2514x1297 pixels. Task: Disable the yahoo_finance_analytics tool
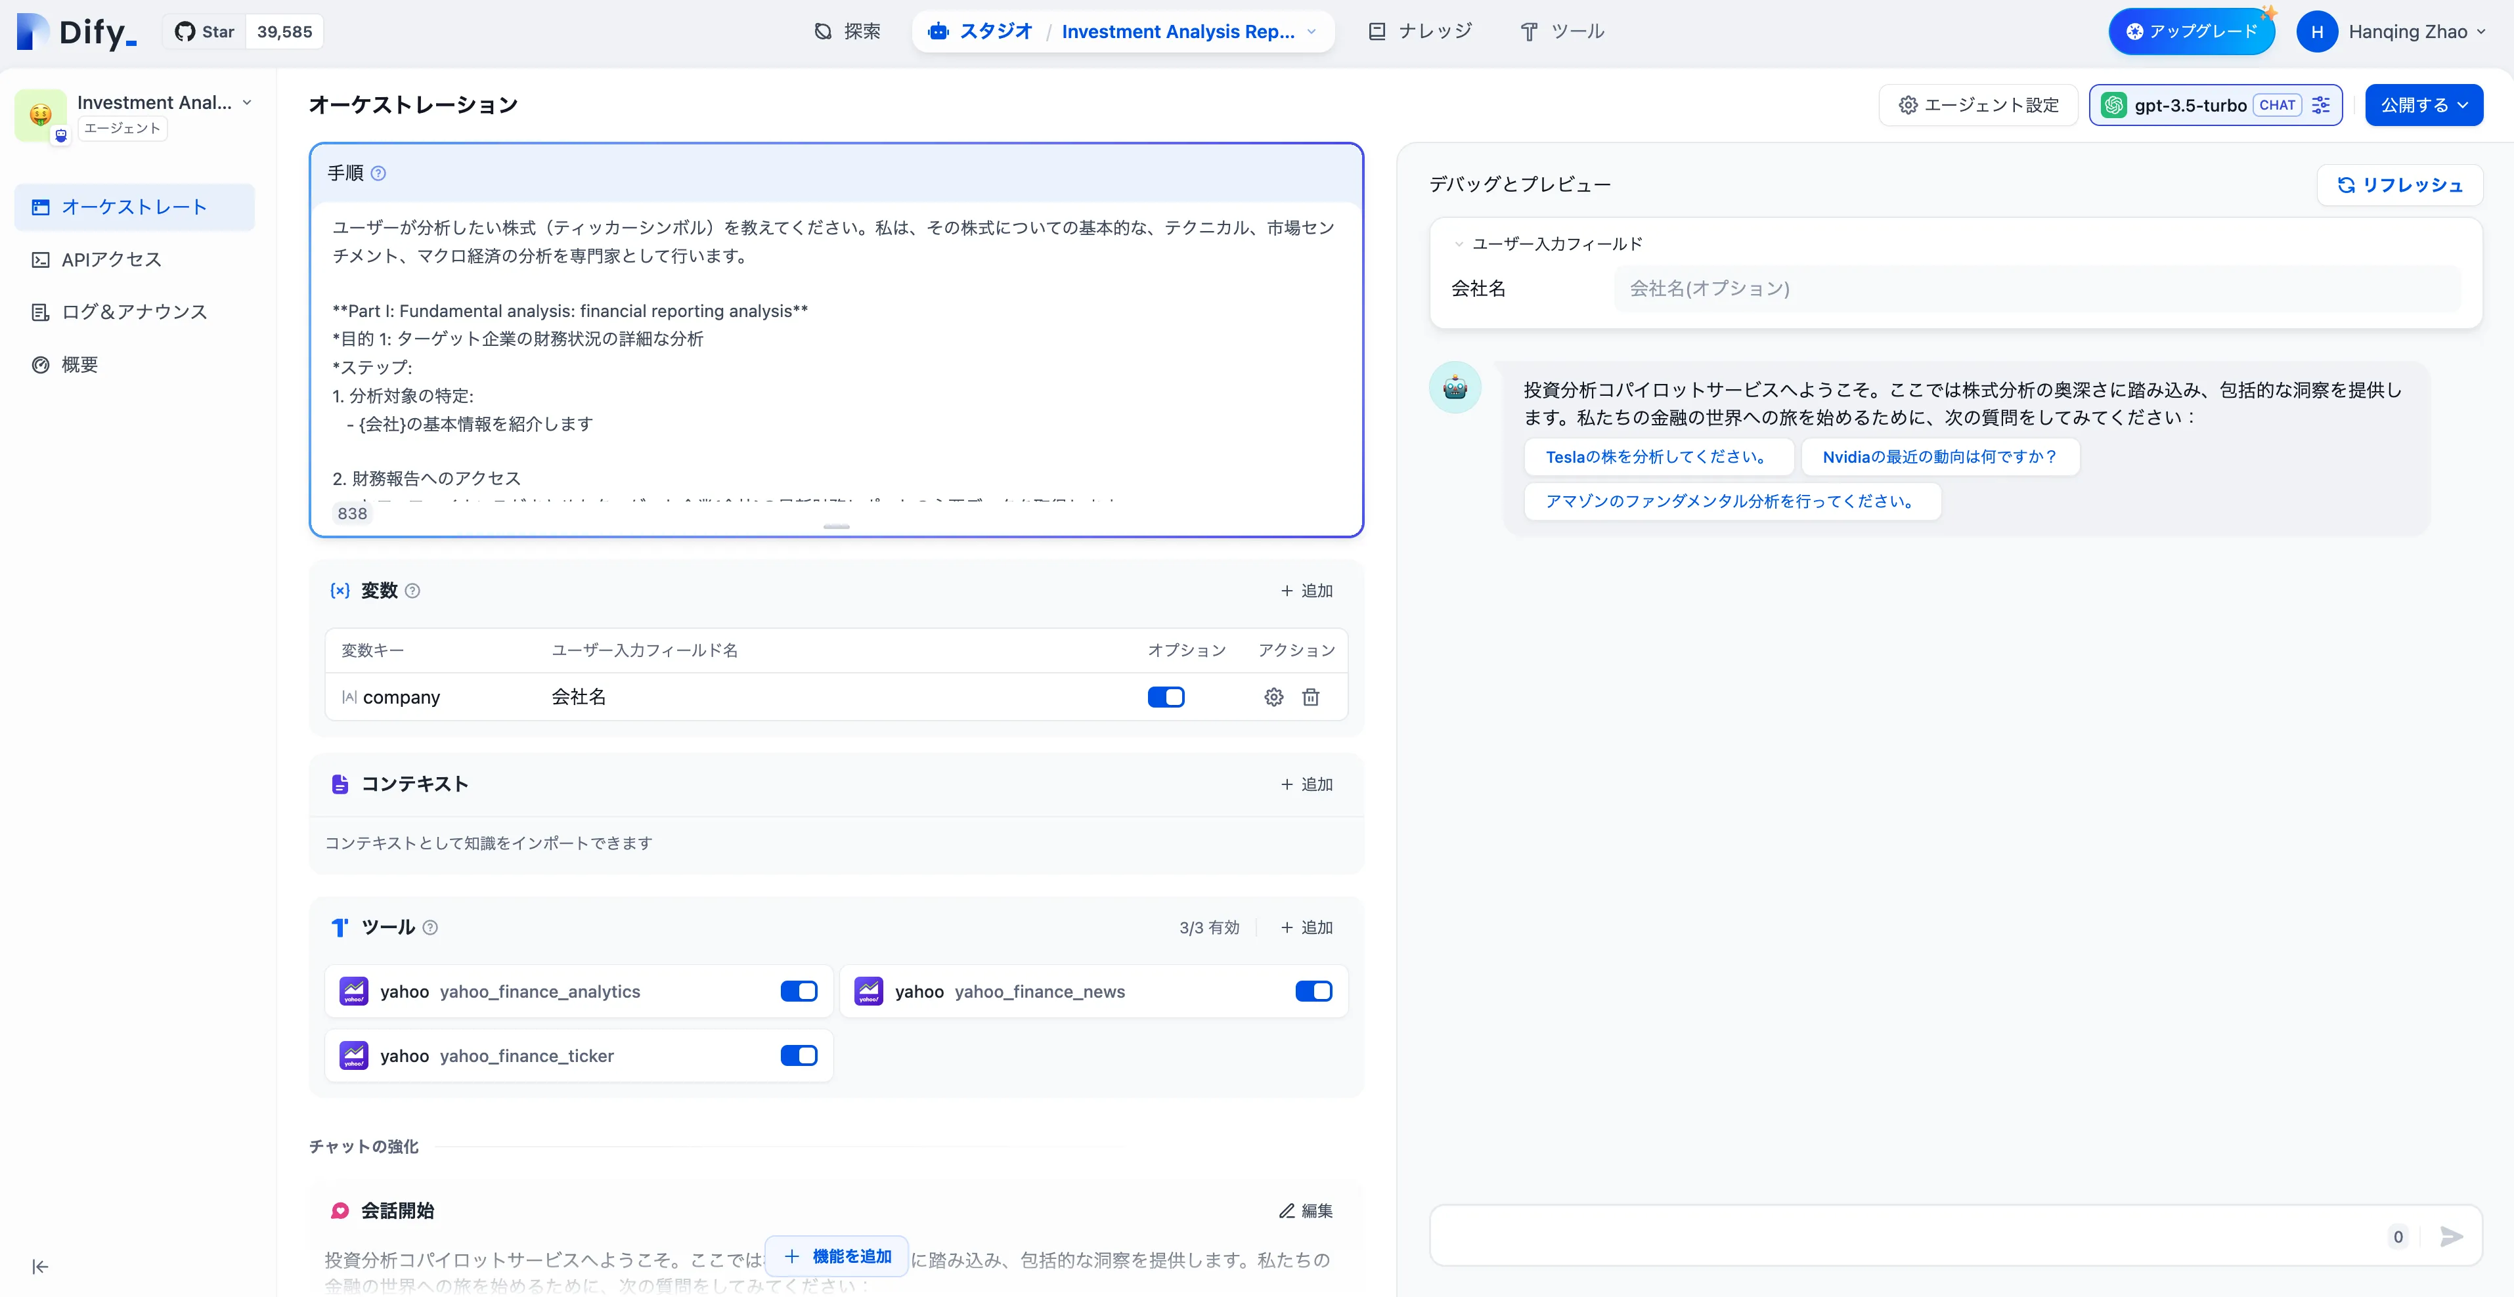799,992
